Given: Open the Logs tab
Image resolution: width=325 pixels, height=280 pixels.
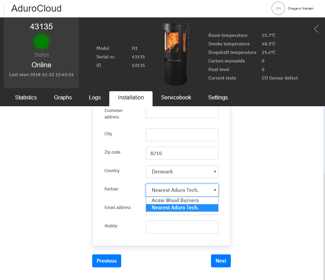Looking at the screenshot, I should (95, 97).
